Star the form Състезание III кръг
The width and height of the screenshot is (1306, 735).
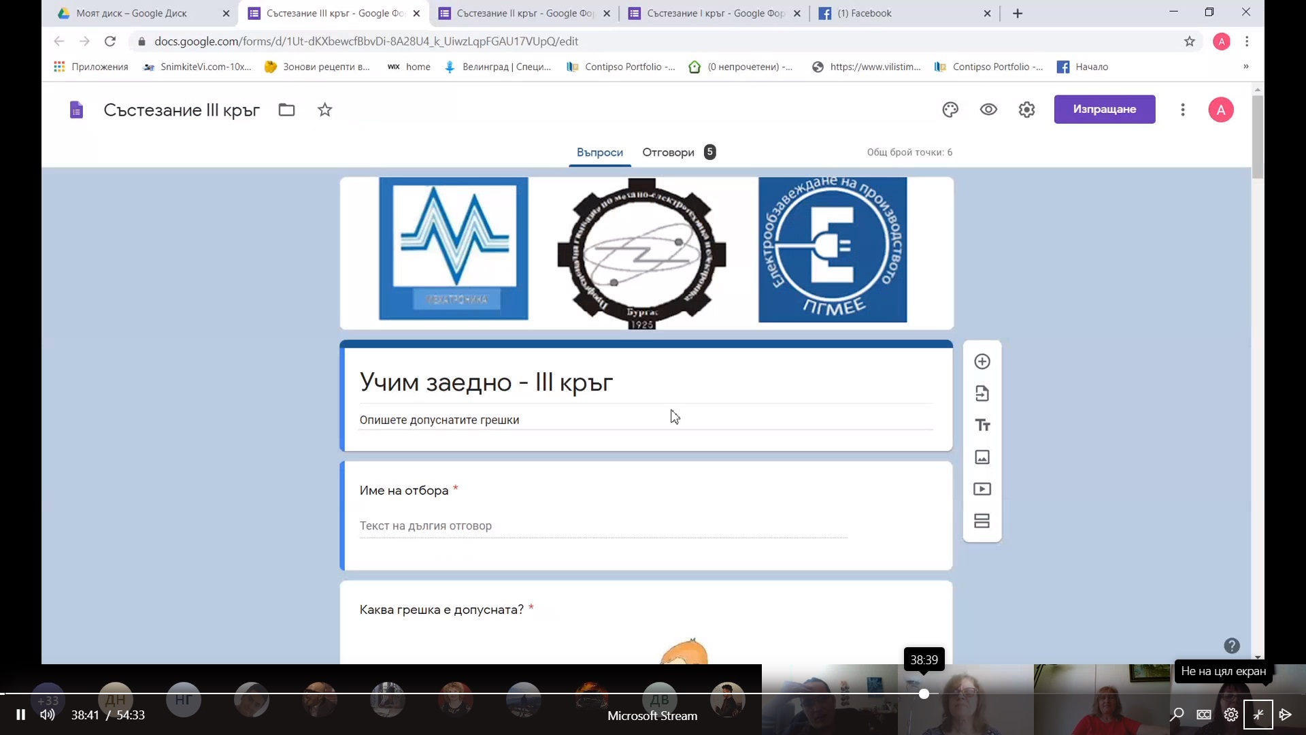point(325,110)
